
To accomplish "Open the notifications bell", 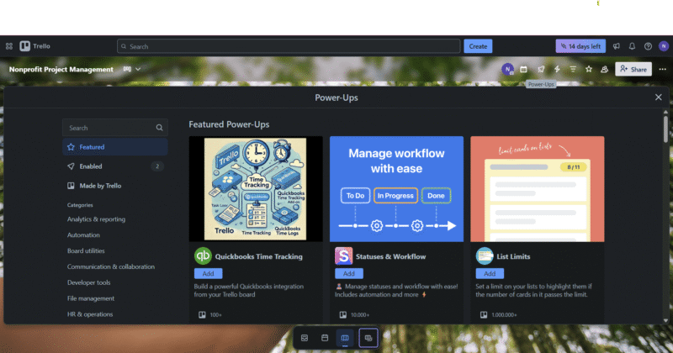I will (x=632, y=46).
